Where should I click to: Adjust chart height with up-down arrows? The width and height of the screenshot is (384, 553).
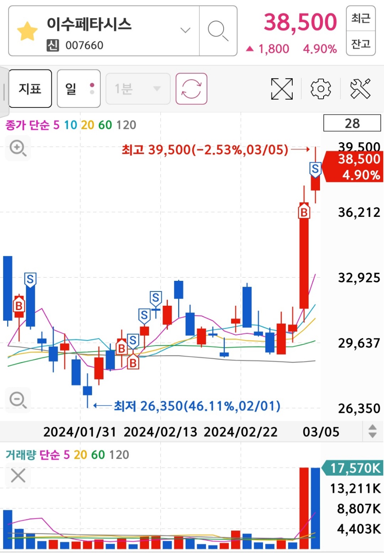point(372,431)
